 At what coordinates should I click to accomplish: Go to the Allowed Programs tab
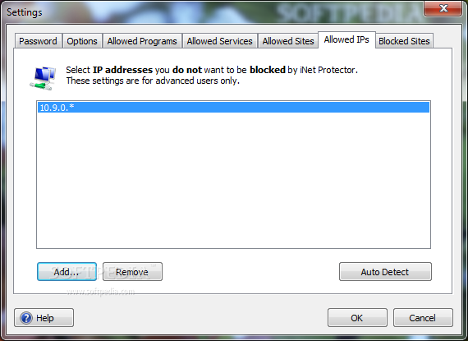pos(142,41)
